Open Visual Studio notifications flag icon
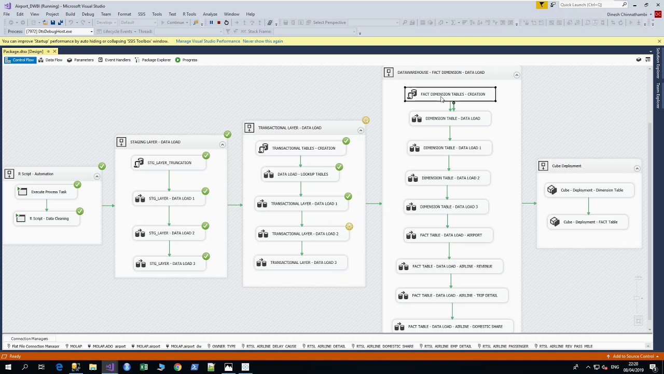 pyautogui.click(x=542, y=5)
